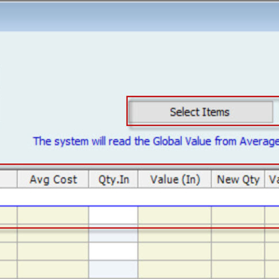Click the blank header left of Avg Cost
The image size is (279, 279).
8,179
